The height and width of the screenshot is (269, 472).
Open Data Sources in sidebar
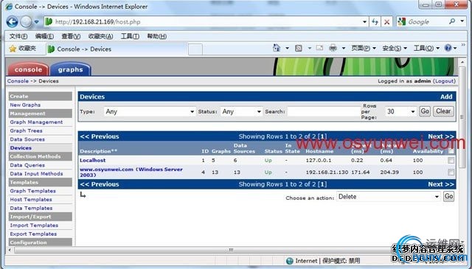(x=27, y=139)
